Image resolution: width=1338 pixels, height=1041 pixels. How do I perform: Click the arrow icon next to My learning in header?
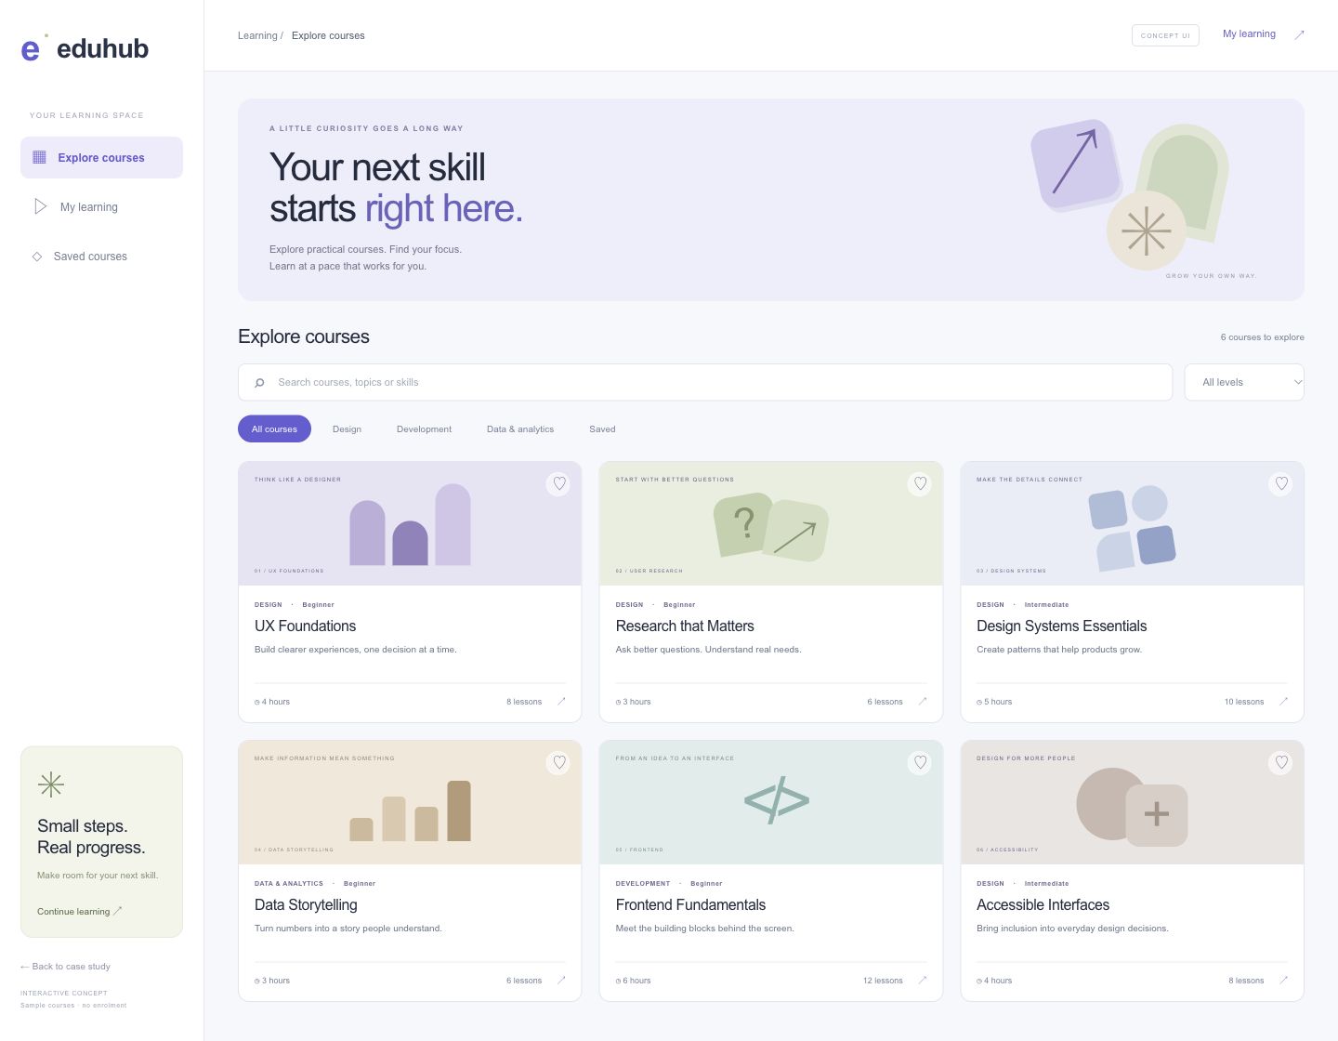1299,34
